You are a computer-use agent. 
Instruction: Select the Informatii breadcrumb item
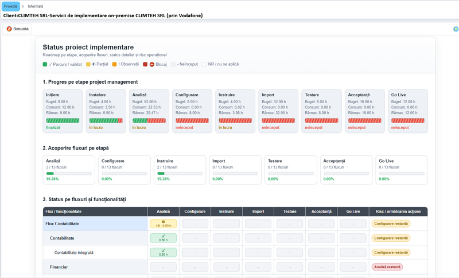pyautogui.click(x=36, y=6)
